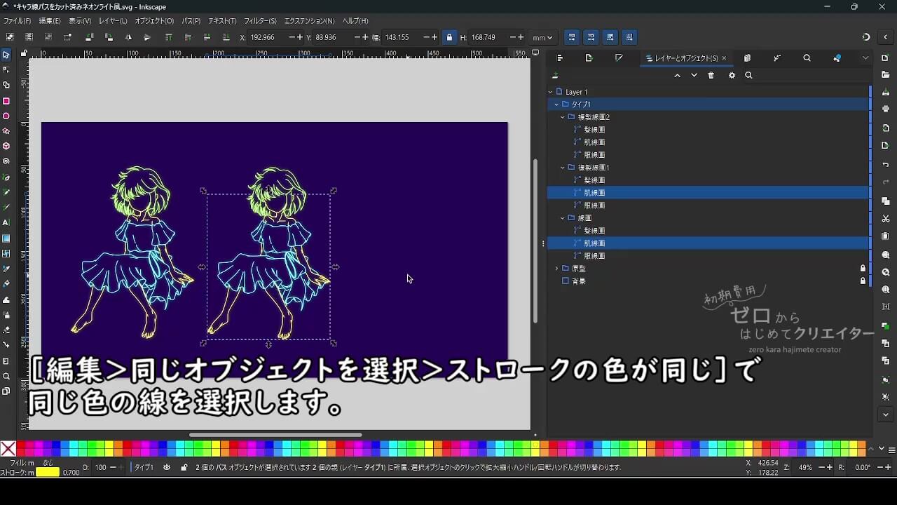Toggle the width-height ratio lock in toolbar
The width and height of the screenshot is (897, 505).
coord(449,37)
